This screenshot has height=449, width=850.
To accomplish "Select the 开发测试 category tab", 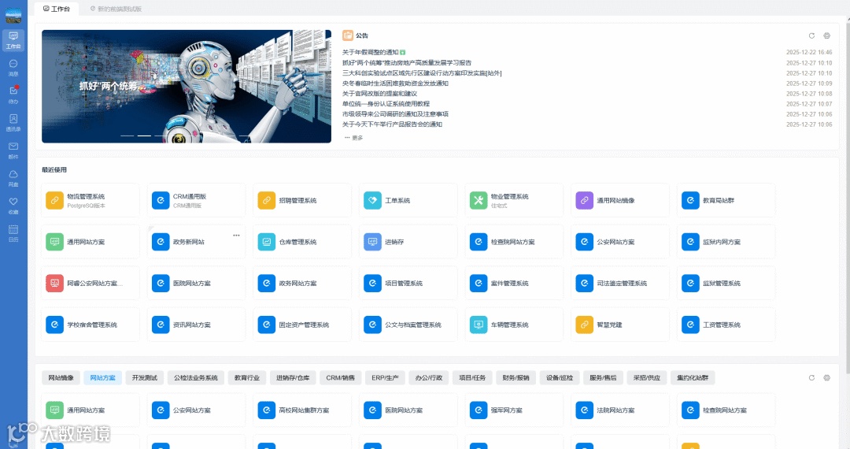I will pyautogui.click(x=144, y=378).
